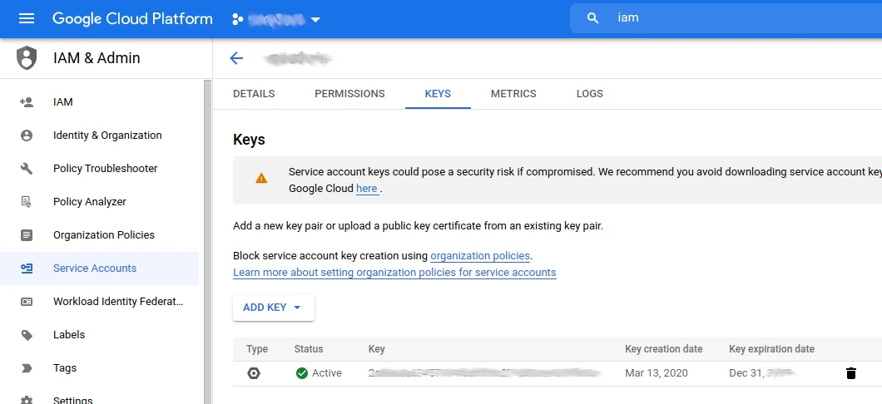
Task: Click the Organization Policies list icon
Action: (x=27, y=235)
